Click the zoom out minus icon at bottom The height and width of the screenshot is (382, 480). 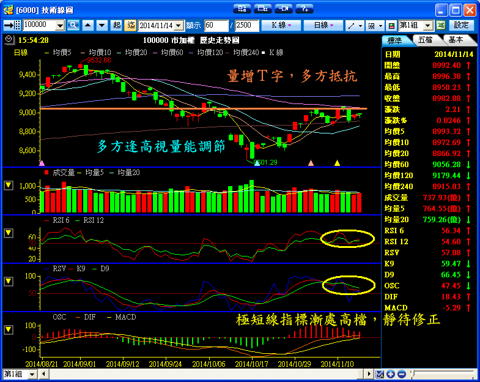[401, 374]
